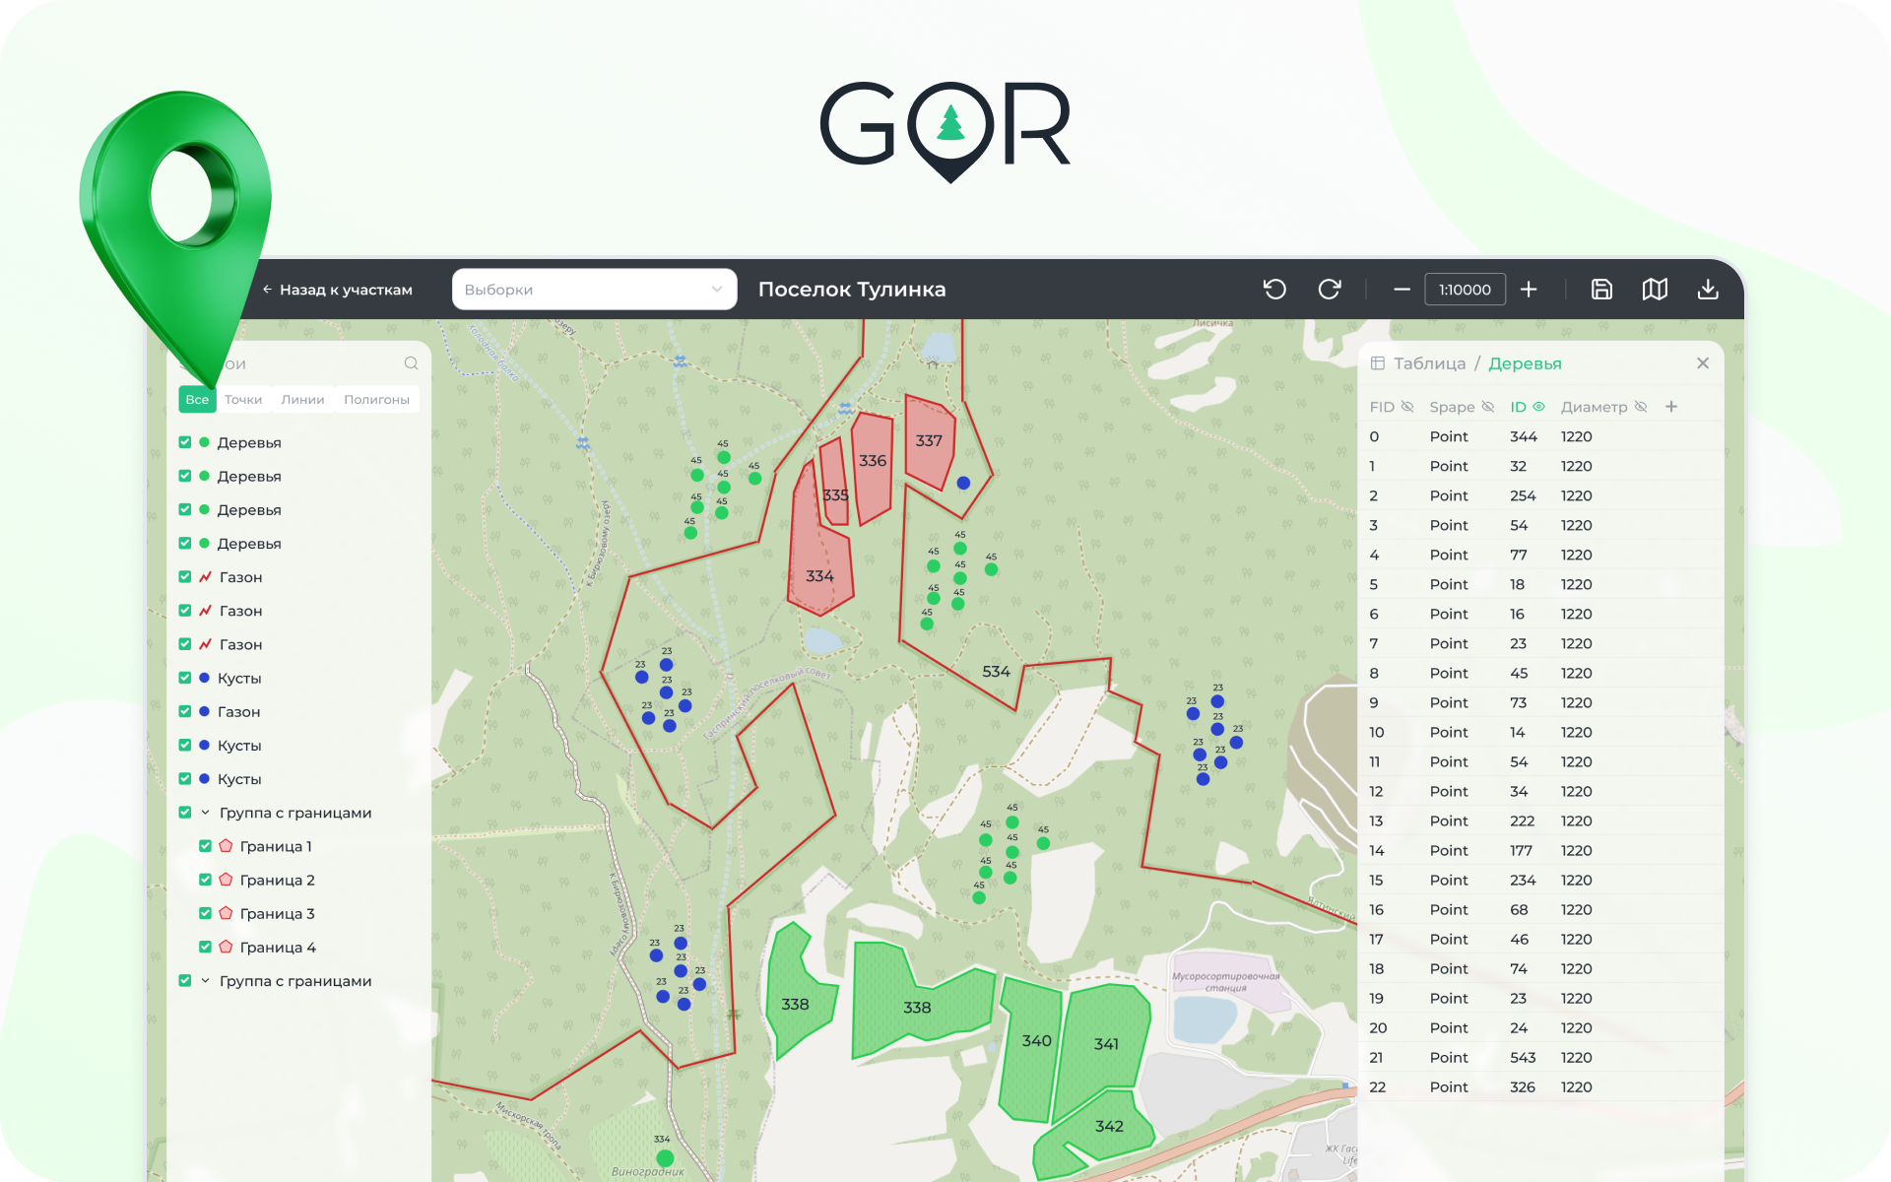The width and height of the screenshot is (1891, 1182).
Task: Switch to the Полигоны filter tab
Action: pyautogui.click(x=376, y=400)
